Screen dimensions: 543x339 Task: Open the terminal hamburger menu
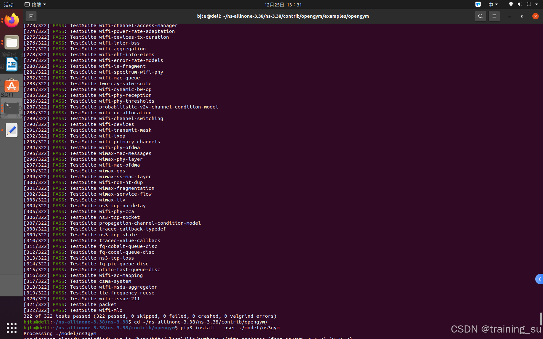click(494, 16)
